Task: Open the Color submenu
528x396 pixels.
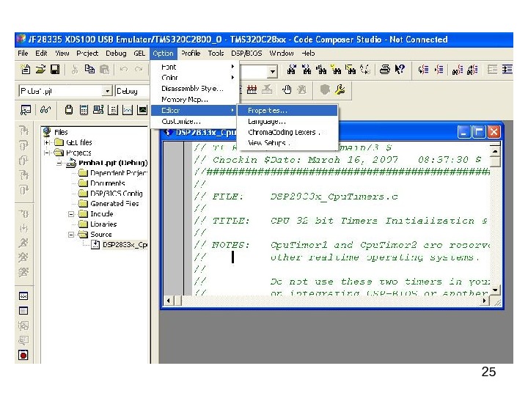Action: [194, 78]
